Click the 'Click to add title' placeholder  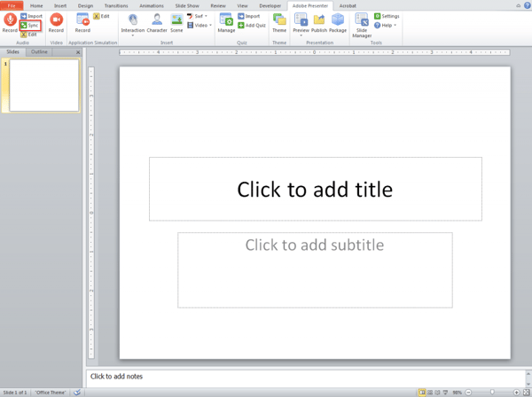point(315,189)
